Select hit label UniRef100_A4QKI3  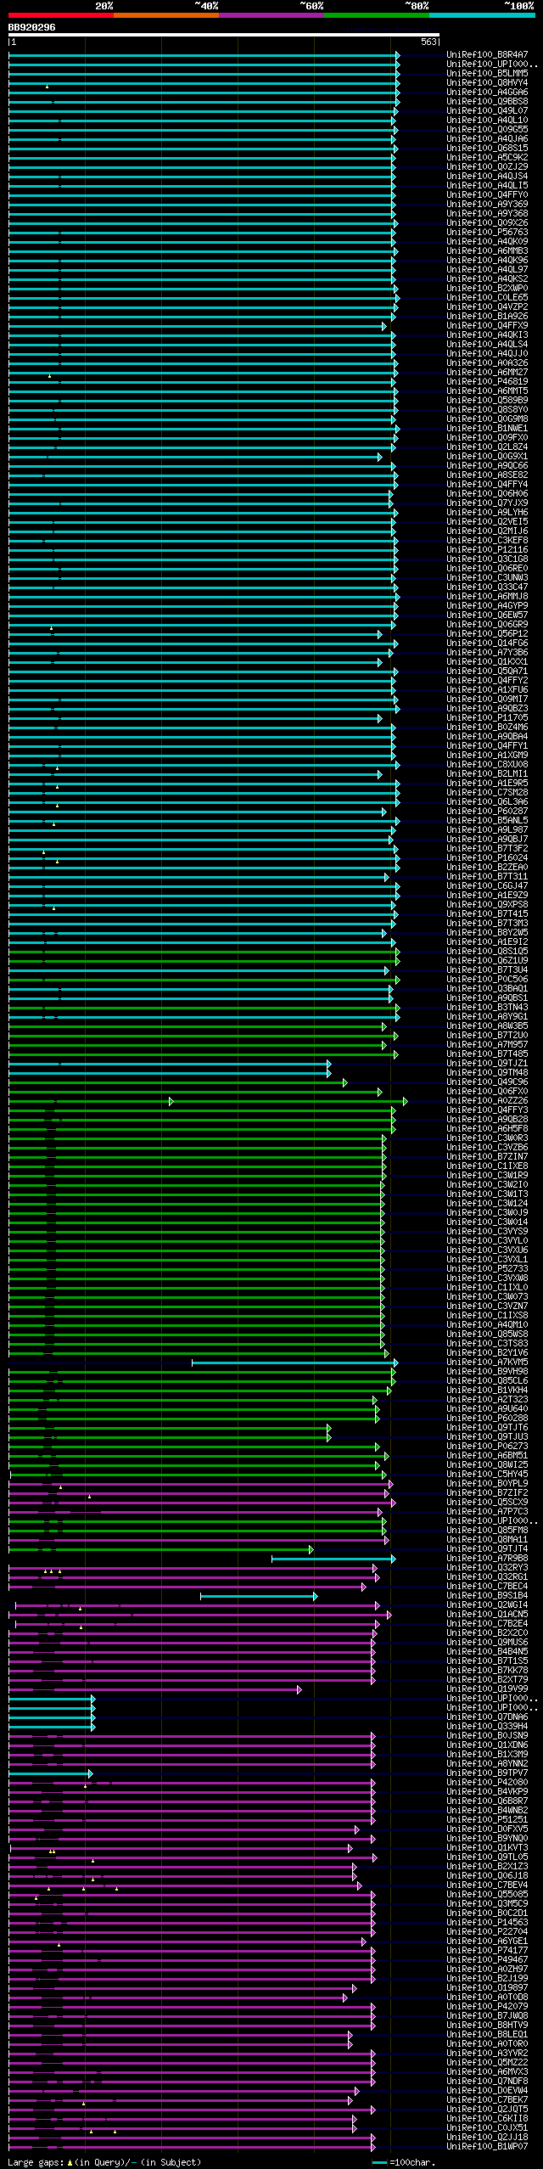pos(487,335)
